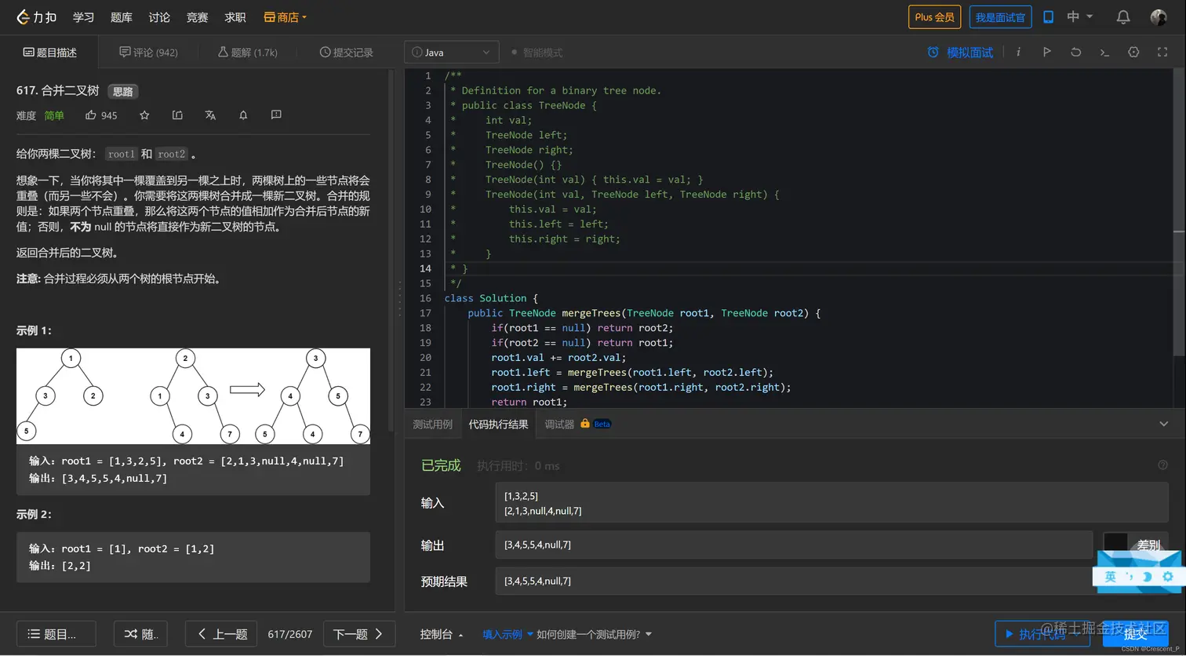Screen dimensions: 1186x656
Task: Click the 我是面试官 button
Action: click(x=1000, y=16)
